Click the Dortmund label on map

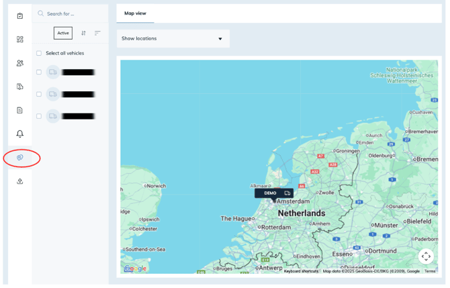pos(382,250)
